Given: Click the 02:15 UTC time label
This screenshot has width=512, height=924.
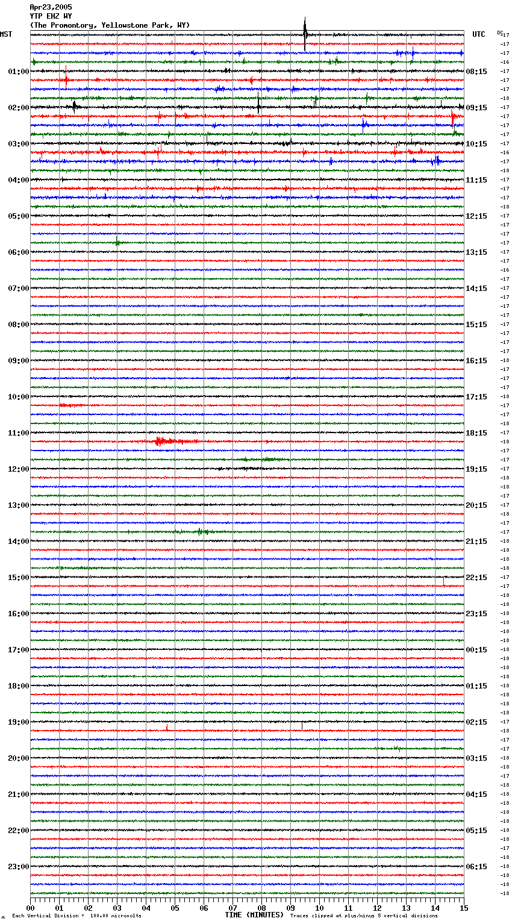Looking at the screenshot, I should (x=476, y=722).
